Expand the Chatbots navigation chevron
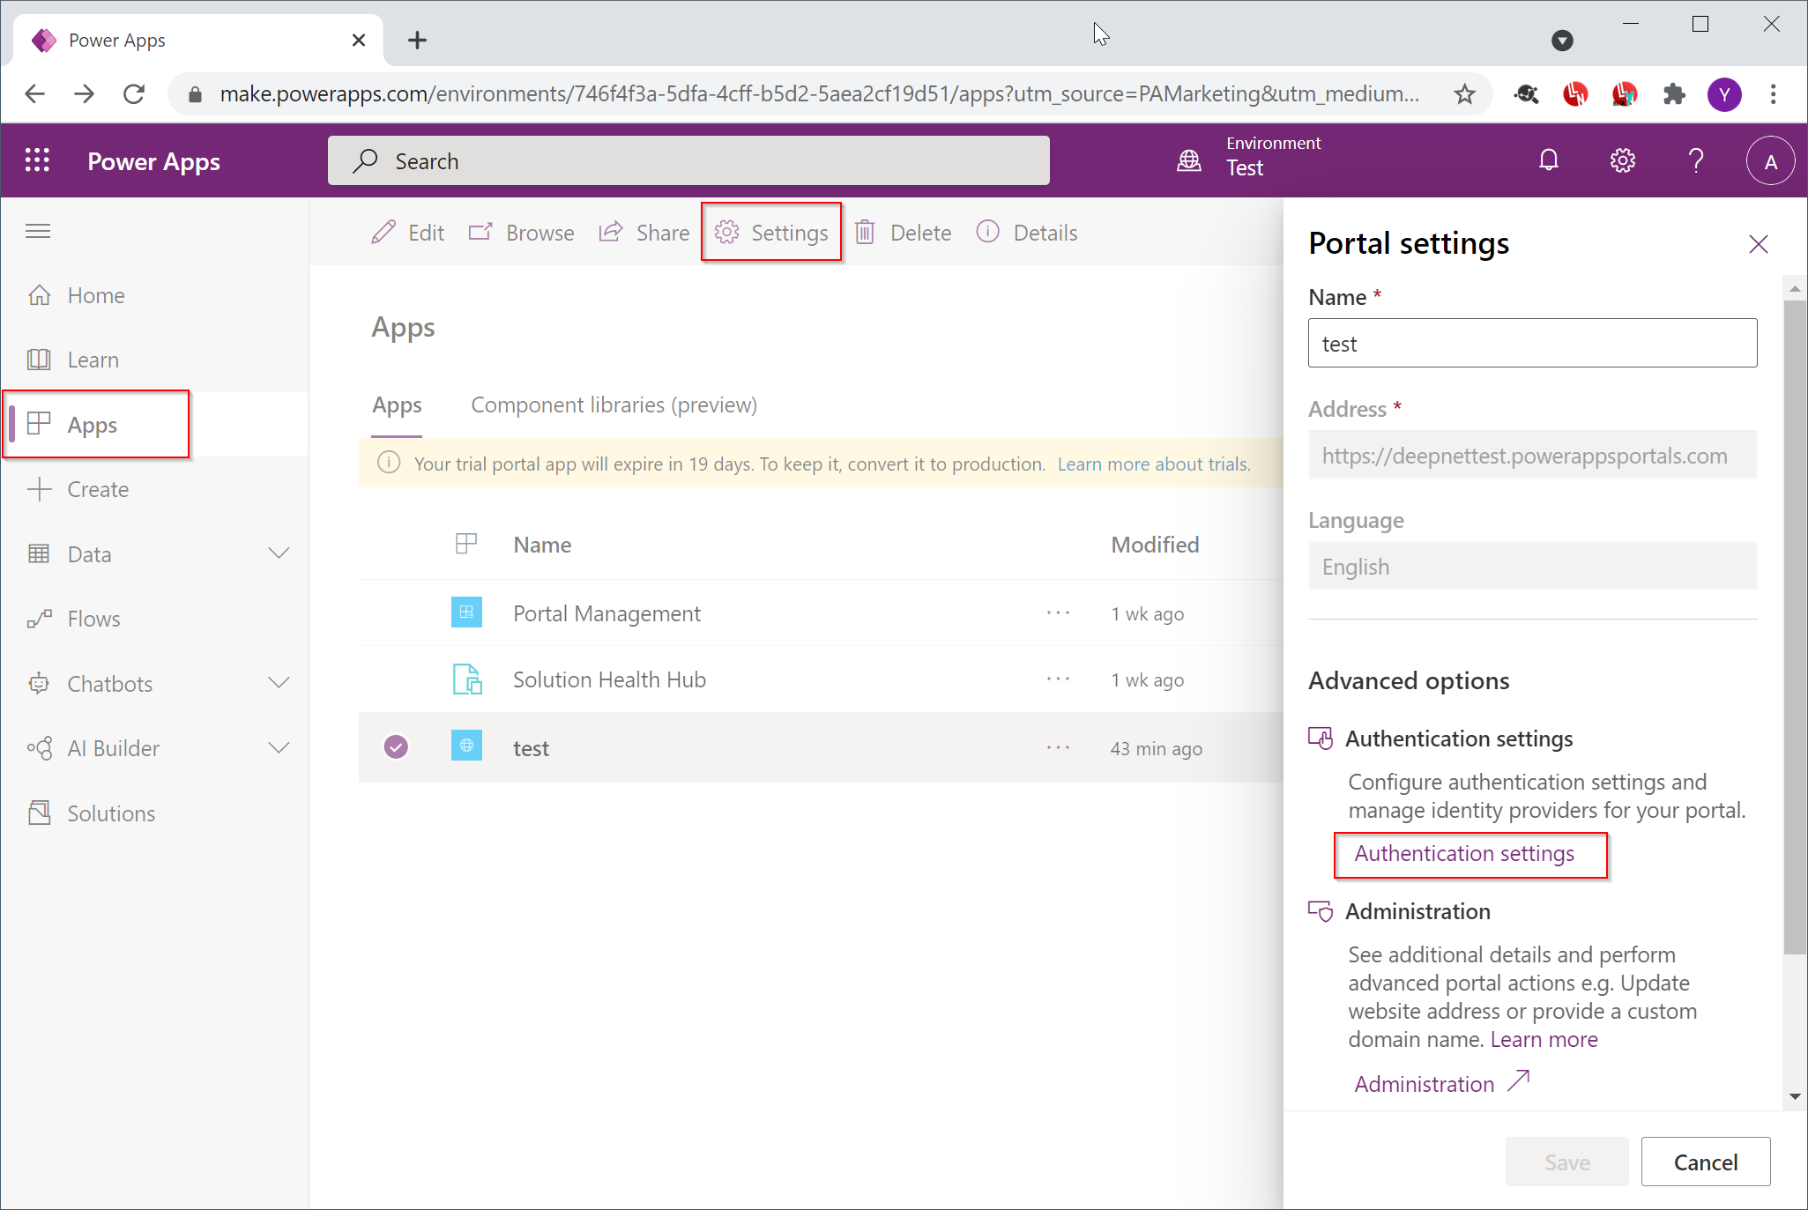Image resolution: width=1808 pixels, height=1210 pixels. point(279,683)
